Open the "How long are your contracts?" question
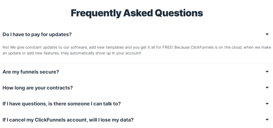 (x=38, y=88)
